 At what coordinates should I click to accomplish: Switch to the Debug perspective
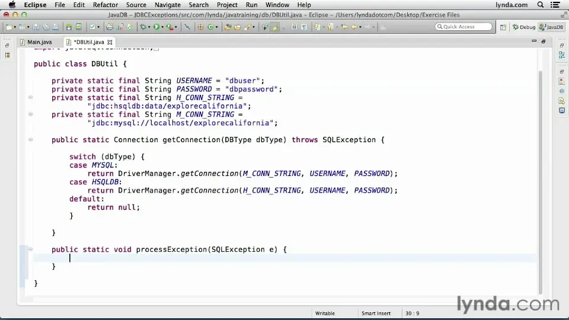coord(523,27)
